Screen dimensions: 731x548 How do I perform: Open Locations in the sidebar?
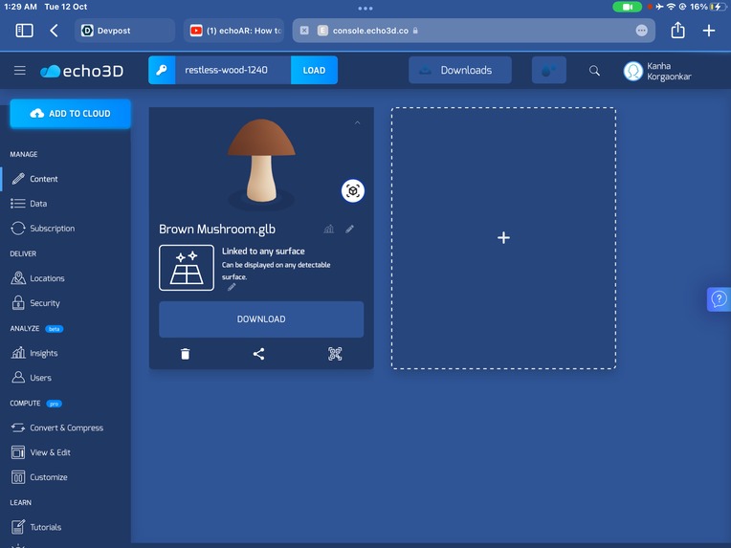37,278
